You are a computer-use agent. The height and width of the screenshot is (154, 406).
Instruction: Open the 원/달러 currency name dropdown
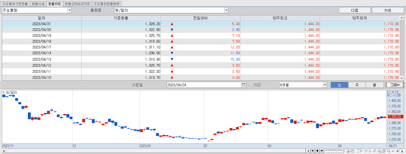tap(226, 10)
